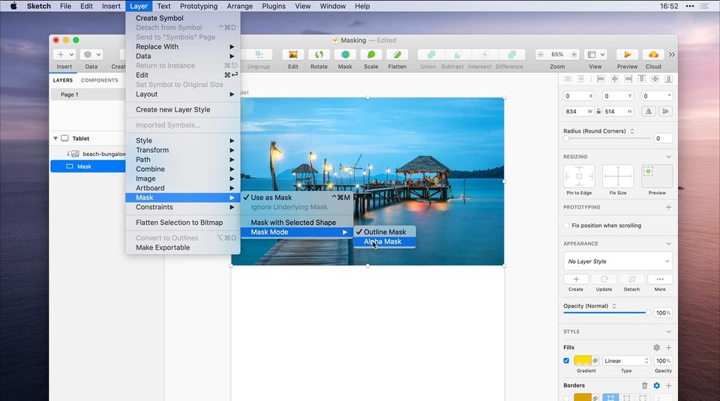This screenshot has height=401, width=720.
Task: Click the width input field showing 834
Action: [576, 111]
